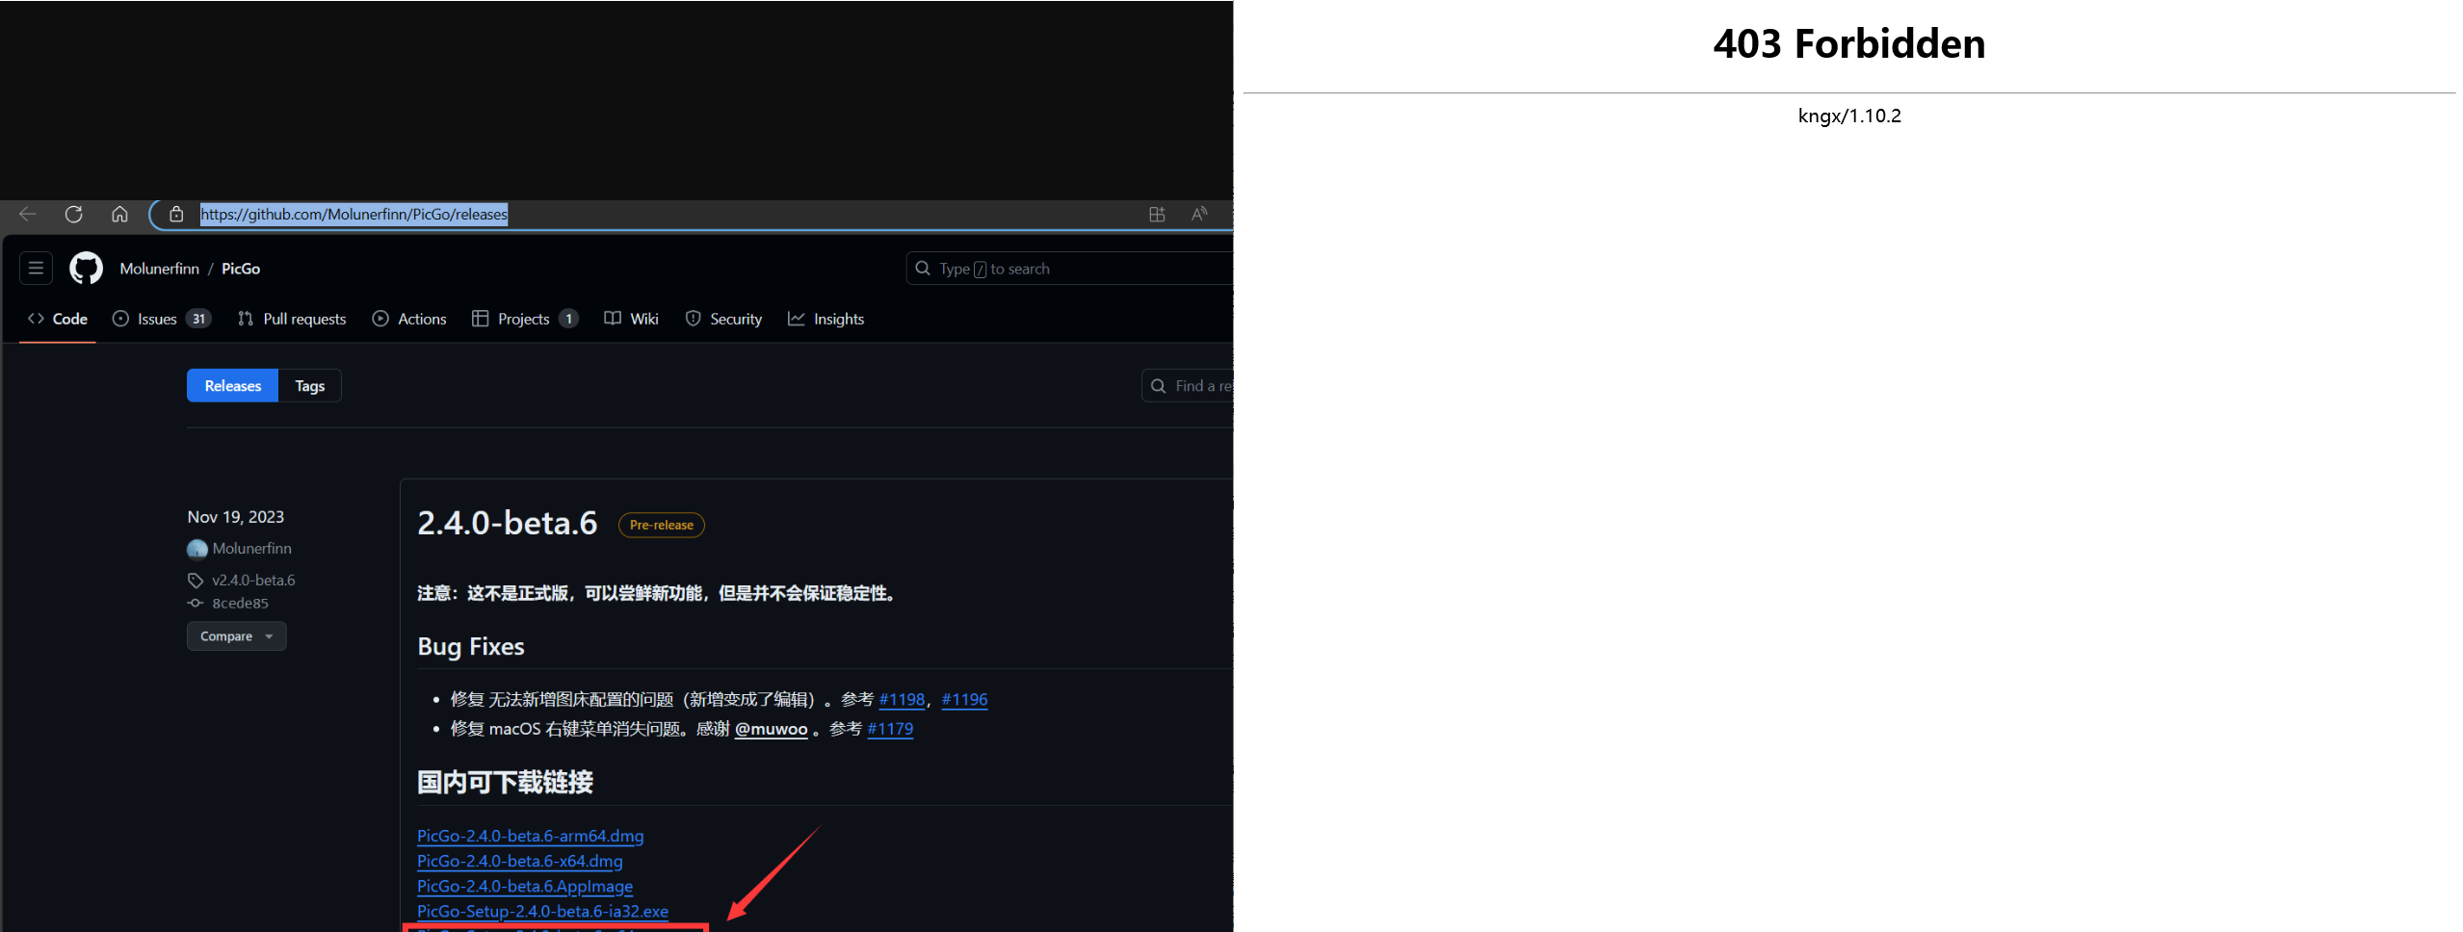The height and width of the screenshot is (932, 2463).
Task: Reload the page with the refresh icon
Action: pos(73,214)
